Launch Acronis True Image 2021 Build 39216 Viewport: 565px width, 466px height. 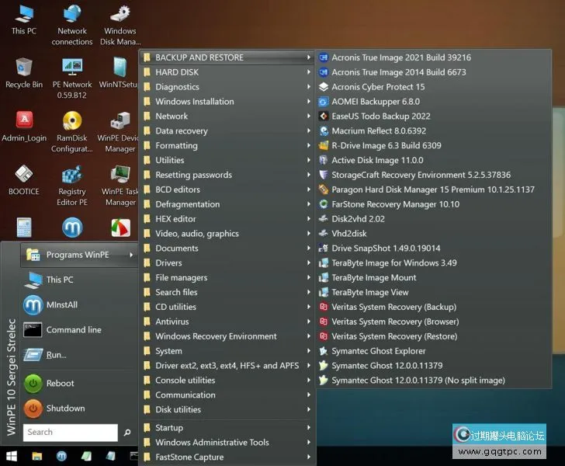click(x=400, y=57)
